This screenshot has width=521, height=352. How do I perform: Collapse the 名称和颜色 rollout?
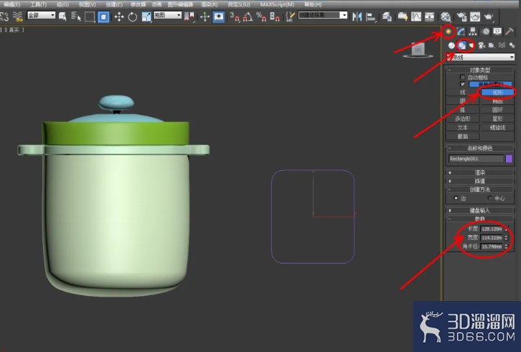coord(480,148)
